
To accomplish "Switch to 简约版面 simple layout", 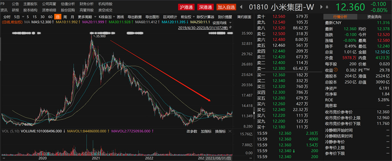I will (x=244, y=17).
